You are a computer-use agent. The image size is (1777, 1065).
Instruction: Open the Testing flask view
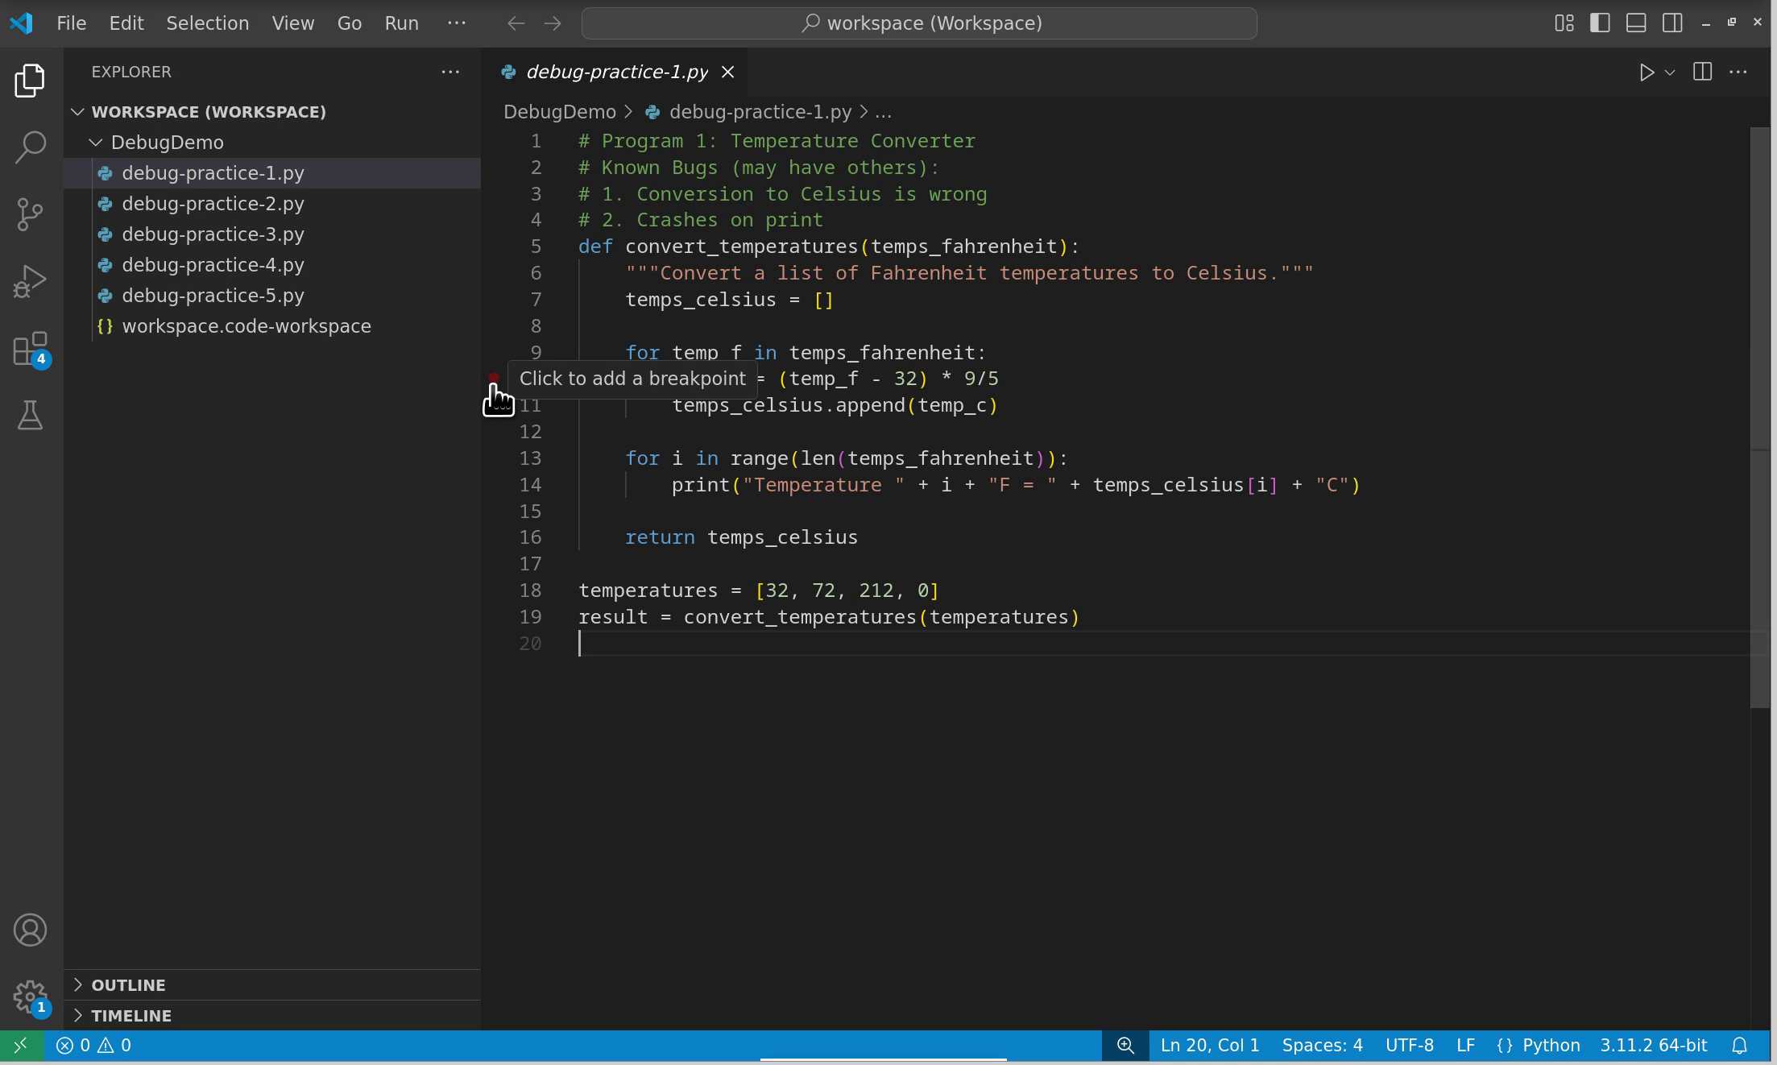[x=31, y=416]
